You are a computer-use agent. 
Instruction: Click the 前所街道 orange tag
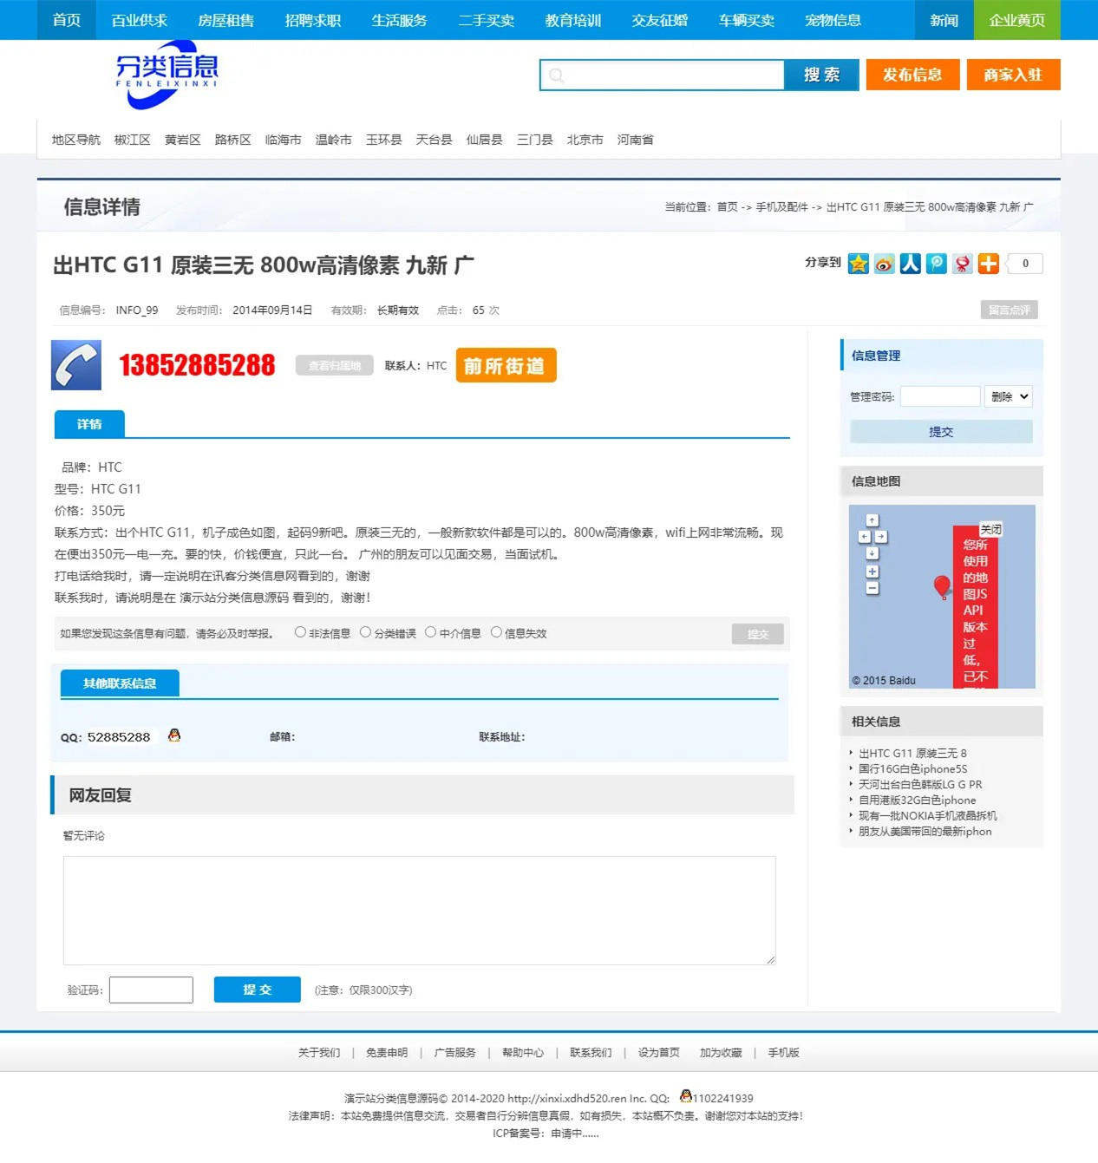click(506, 365)
